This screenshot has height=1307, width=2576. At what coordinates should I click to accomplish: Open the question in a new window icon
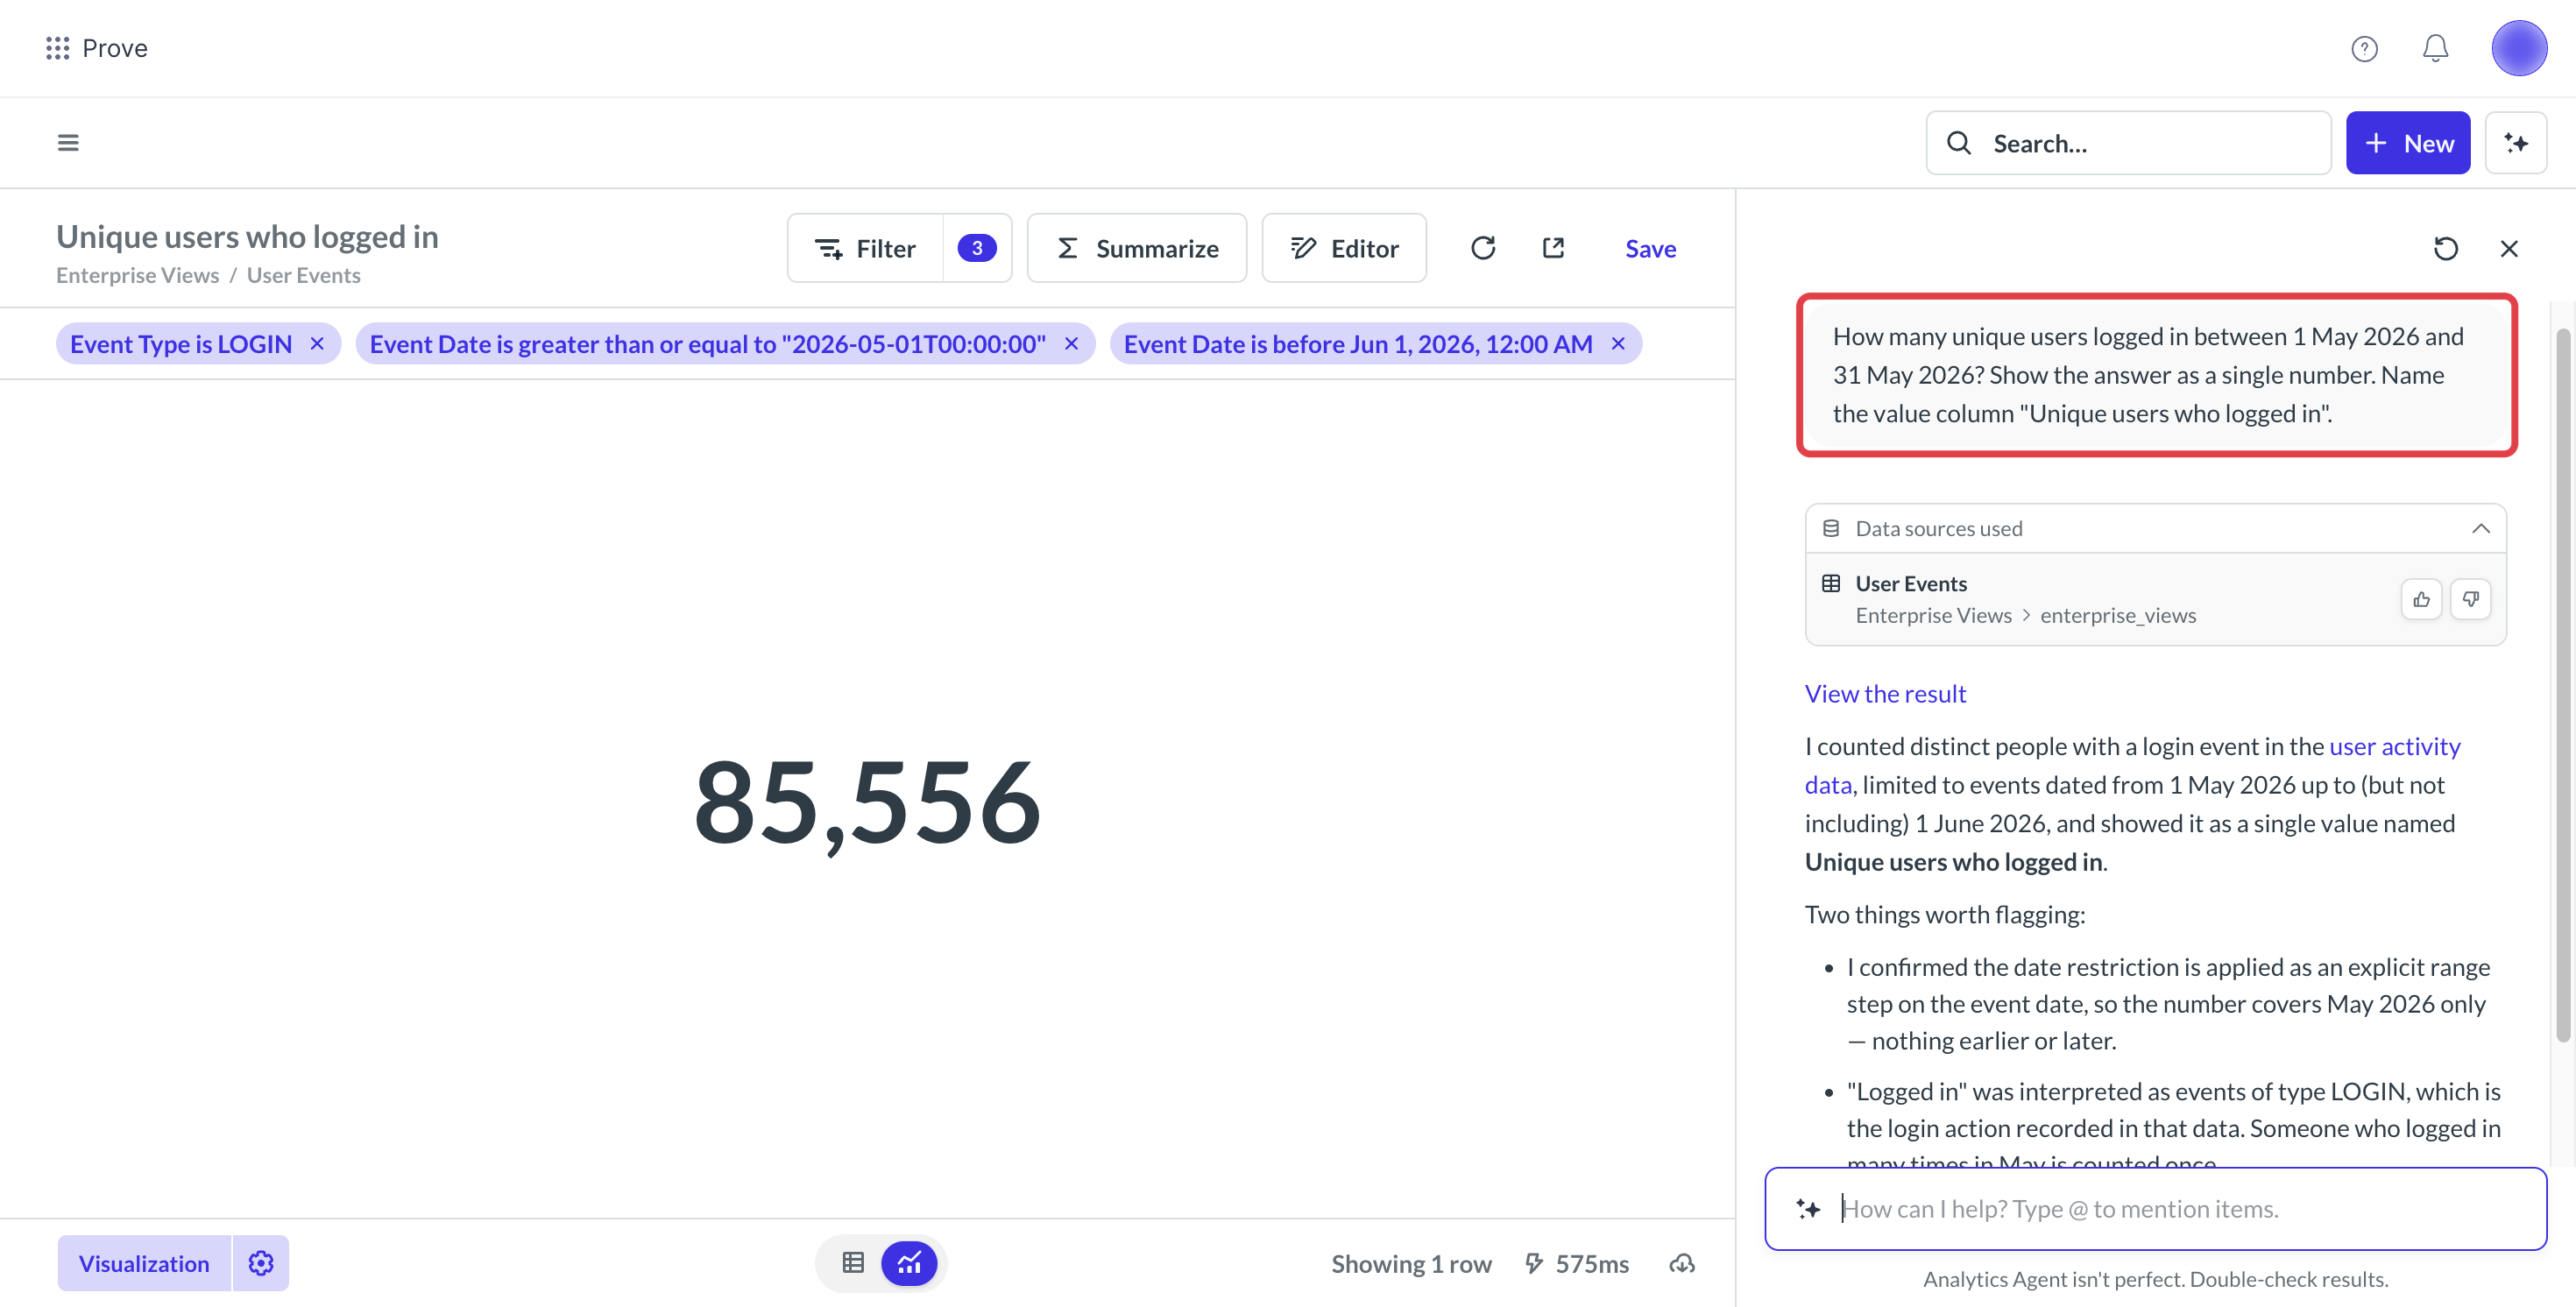coord(1553,248)
